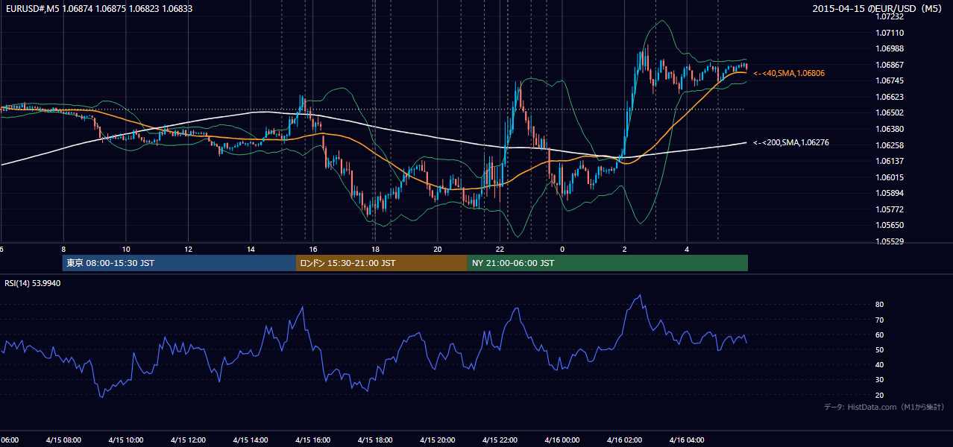
Task: Select the 40 SMA 1.06806 label
Action: [788, 73]
